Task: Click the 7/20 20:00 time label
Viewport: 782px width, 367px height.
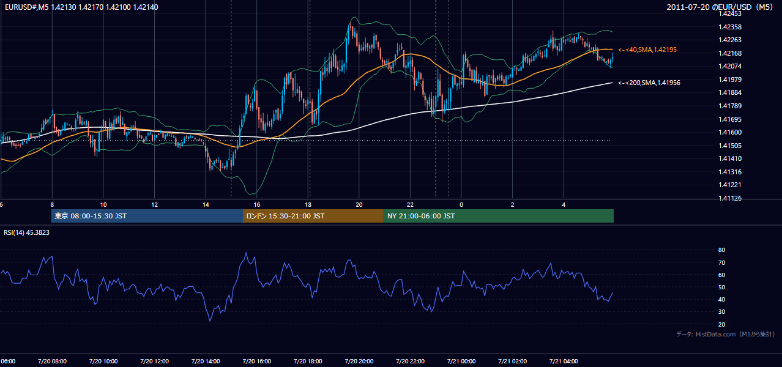Action: [x=359, y=361]
